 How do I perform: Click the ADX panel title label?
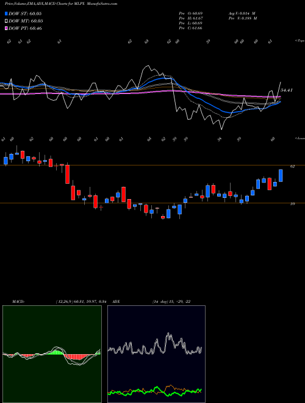(116, 302)
